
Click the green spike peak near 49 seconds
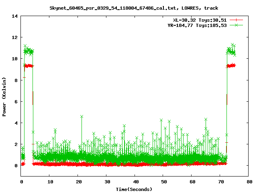click(x=161, y=120)
